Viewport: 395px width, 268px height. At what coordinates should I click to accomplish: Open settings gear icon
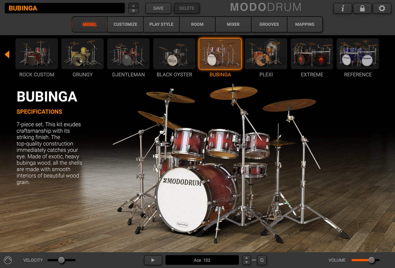click(382, 8)
